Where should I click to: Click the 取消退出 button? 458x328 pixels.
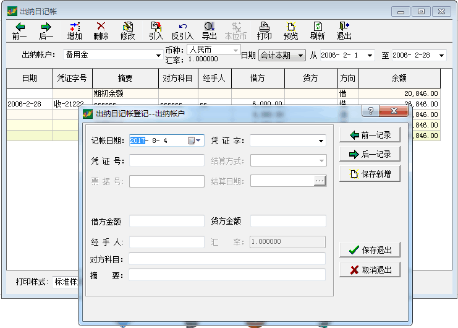coord(370,270)
